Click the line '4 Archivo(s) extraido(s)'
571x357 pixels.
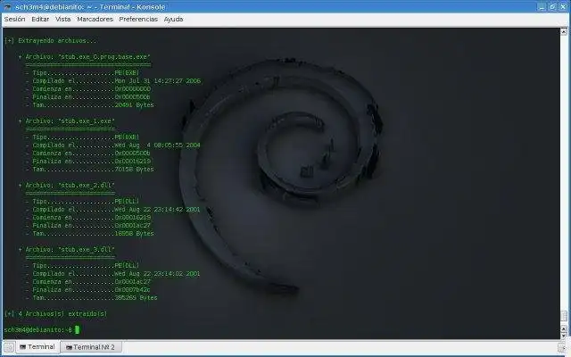point(62,313)
